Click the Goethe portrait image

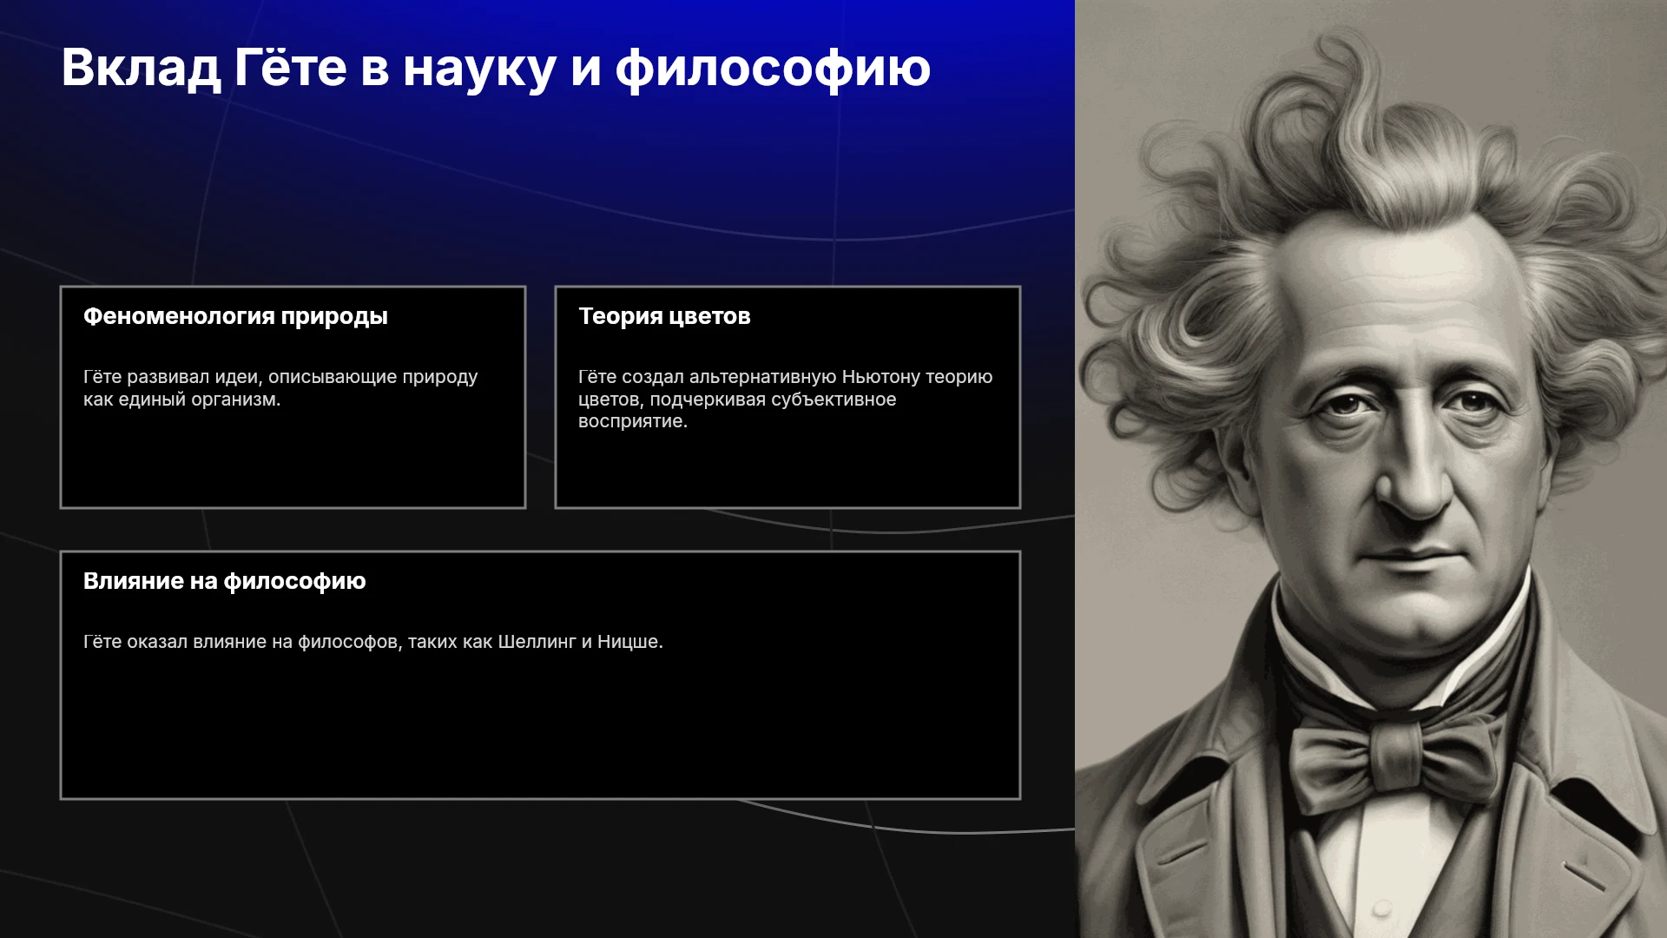click(1371, 469)
